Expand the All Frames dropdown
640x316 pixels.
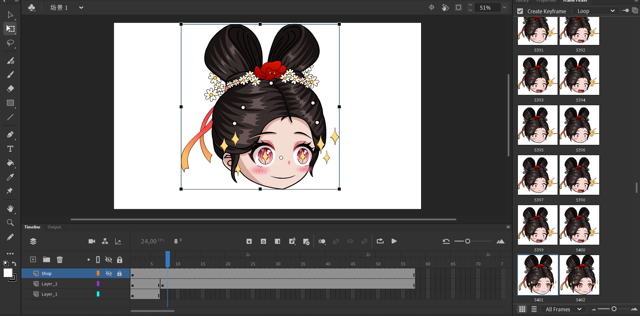point(563,309)
